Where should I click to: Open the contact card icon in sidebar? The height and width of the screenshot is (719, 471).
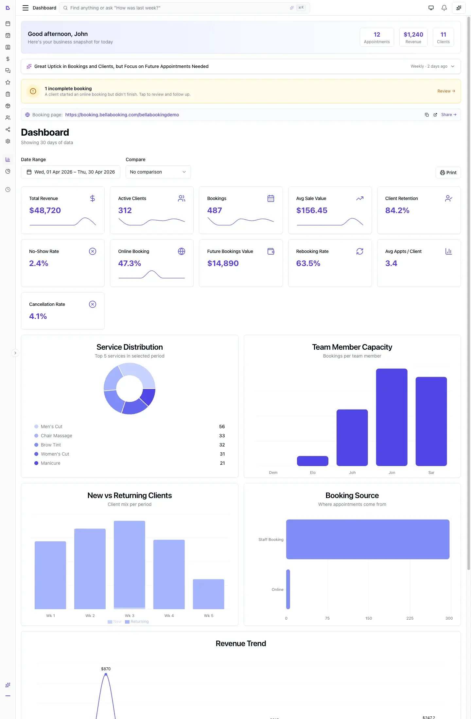pyautogui.click(x=8, y=47)
